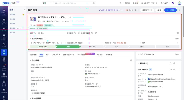Collapse the 会社情報 section
184x100 pixels.
click(x=30, y=60)
